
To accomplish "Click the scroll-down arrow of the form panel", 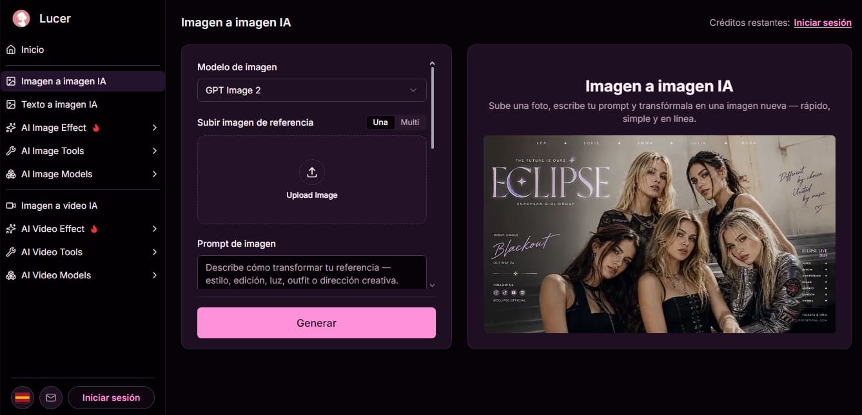I will pos(433,285).
